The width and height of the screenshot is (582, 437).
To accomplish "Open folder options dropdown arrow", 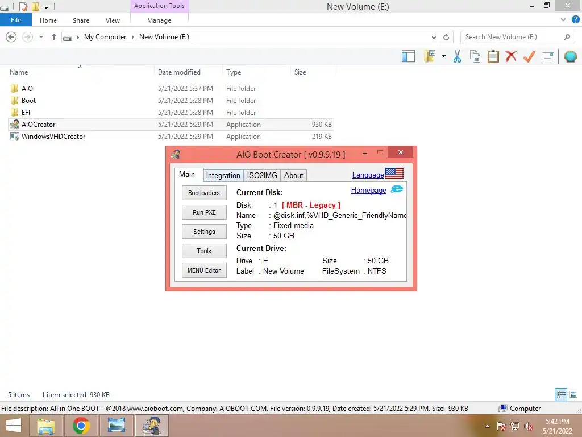I will click(443, 56).
